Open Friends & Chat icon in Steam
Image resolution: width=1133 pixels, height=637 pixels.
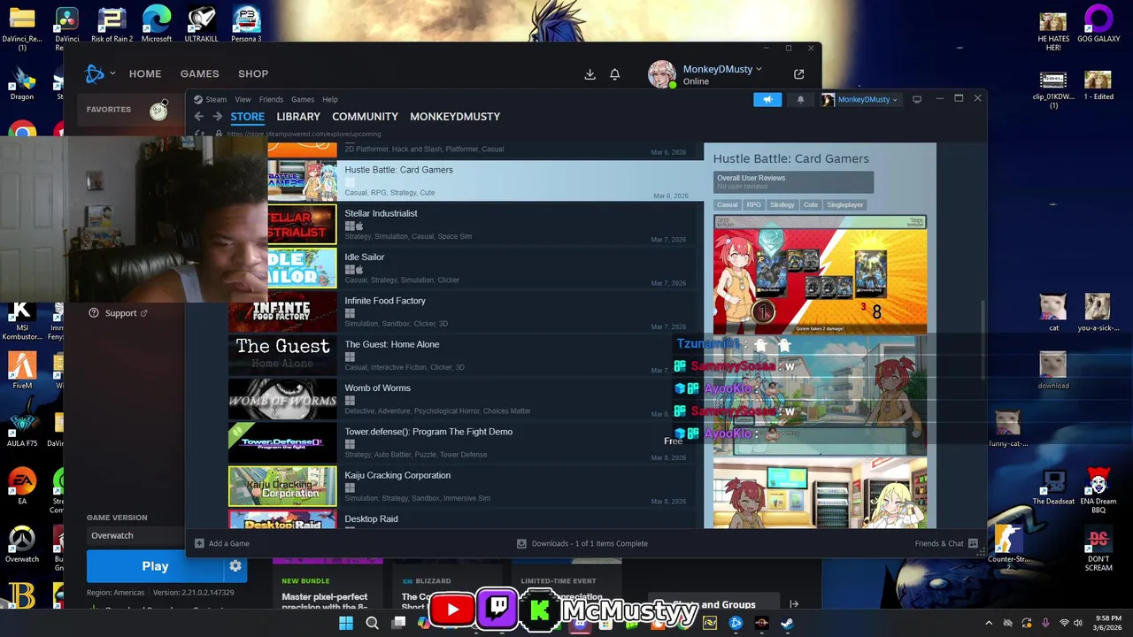(973, 543)
